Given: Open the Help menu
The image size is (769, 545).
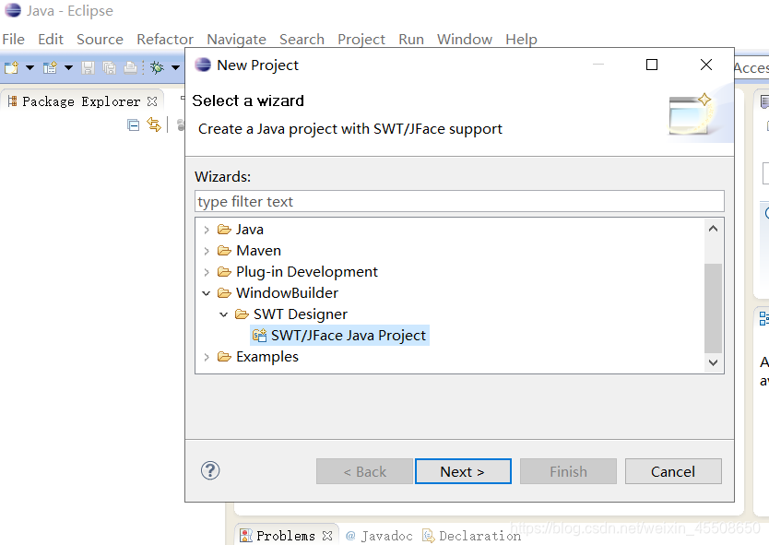Looking at the screenshot, I should tap(521, 40).
